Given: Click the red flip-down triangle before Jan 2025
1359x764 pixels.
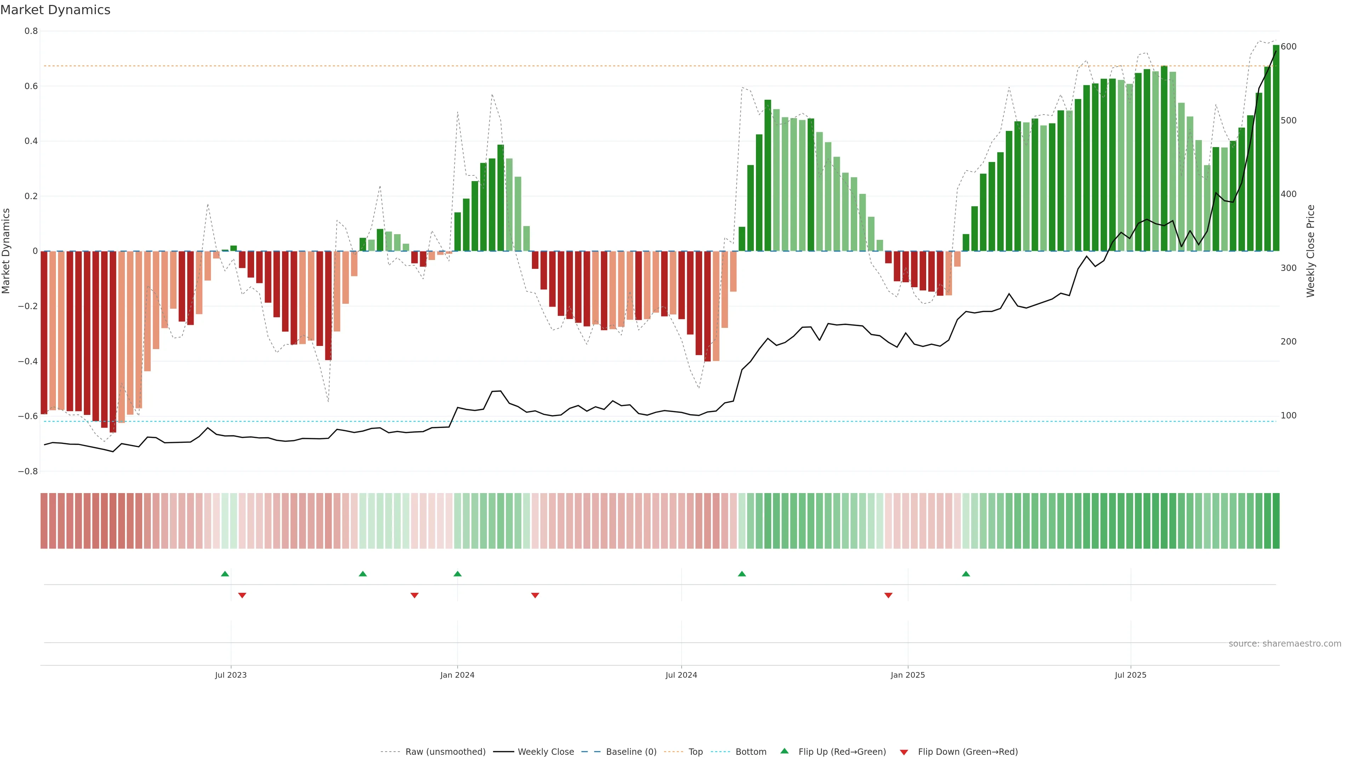Looking at the screenshot, I should pyautogui.click(x=888, y=595).
